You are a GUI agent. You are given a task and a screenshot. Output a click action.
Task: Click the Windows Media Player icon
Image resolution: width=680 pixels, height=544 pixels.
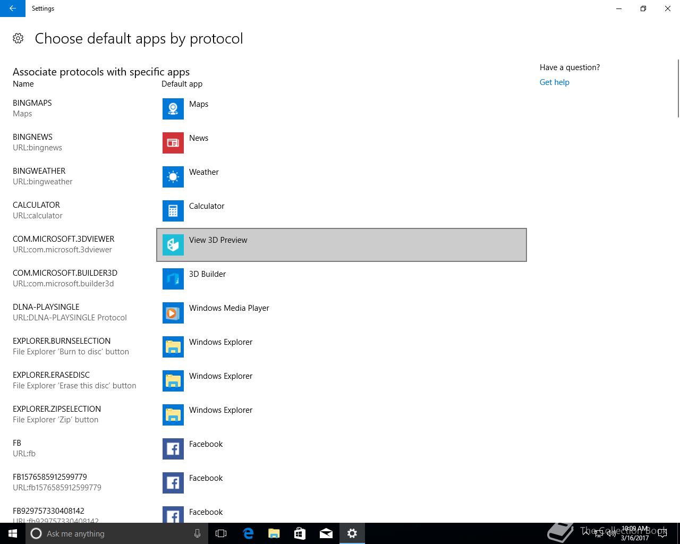click(x=173, y=313)
